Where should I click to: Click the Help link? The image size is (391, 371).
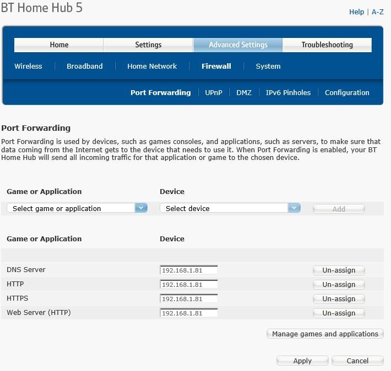pyautogui.click(x=356, y=12)
